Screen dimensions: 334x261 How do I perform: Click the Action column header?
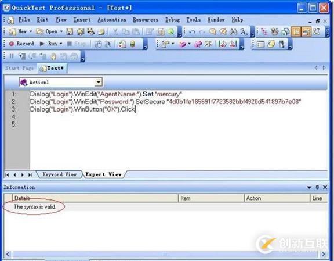click(277, 198)
